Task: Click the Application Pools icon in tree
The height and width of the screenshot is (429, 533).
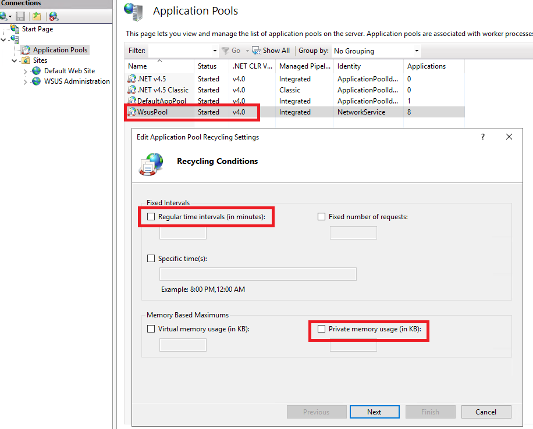Action: point(26,50)
